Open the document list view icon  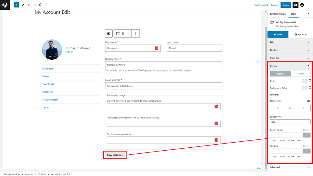[47, 5]
